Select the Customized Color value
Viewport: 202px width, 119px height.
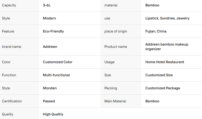coord(58,62)
